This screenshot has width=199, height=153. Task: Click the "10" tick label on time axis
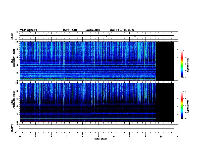[x=177, y=136]
